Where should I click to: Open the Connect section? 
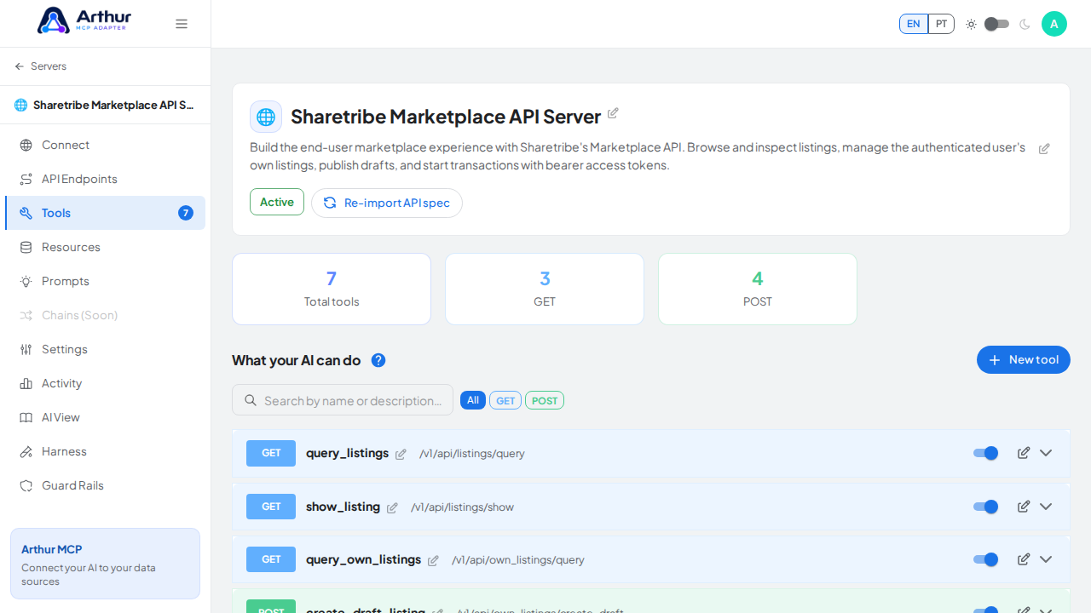105,145
